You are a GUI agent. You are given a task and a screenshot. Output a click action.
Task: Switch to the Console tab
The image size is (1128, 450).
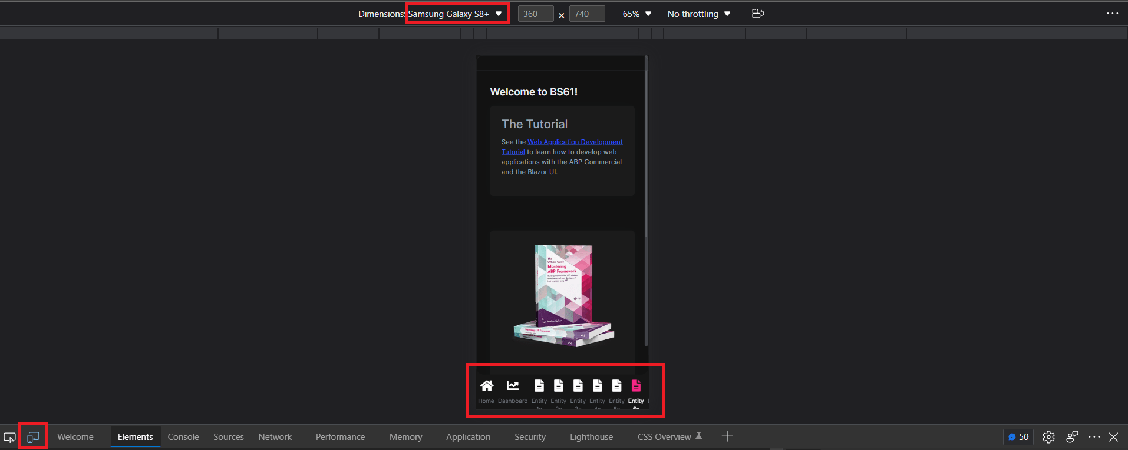(183, 437)
